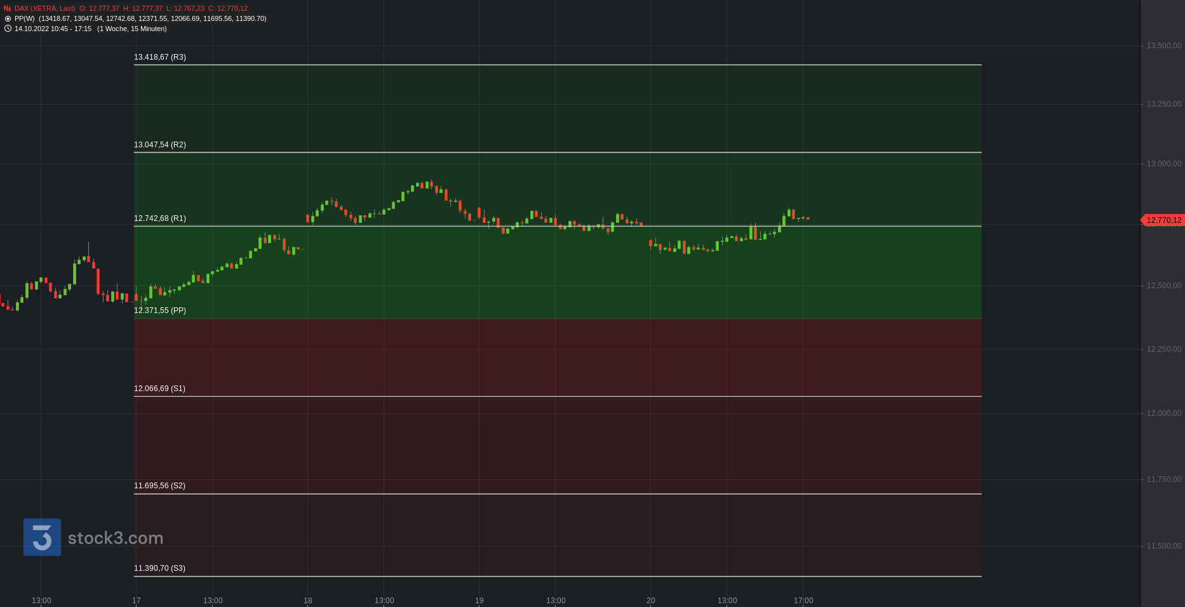Click the "20" date label on time axis

(x=651, y=601)
